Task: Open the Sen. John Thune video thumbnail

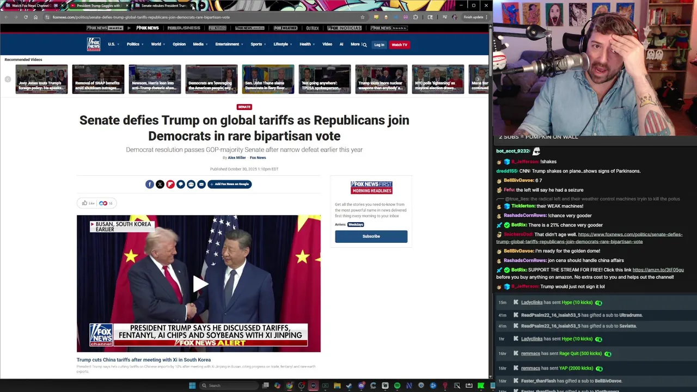Action: pos(268,79)
